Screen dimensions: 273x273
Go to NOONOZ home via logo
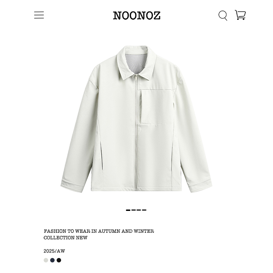[137, 15]
